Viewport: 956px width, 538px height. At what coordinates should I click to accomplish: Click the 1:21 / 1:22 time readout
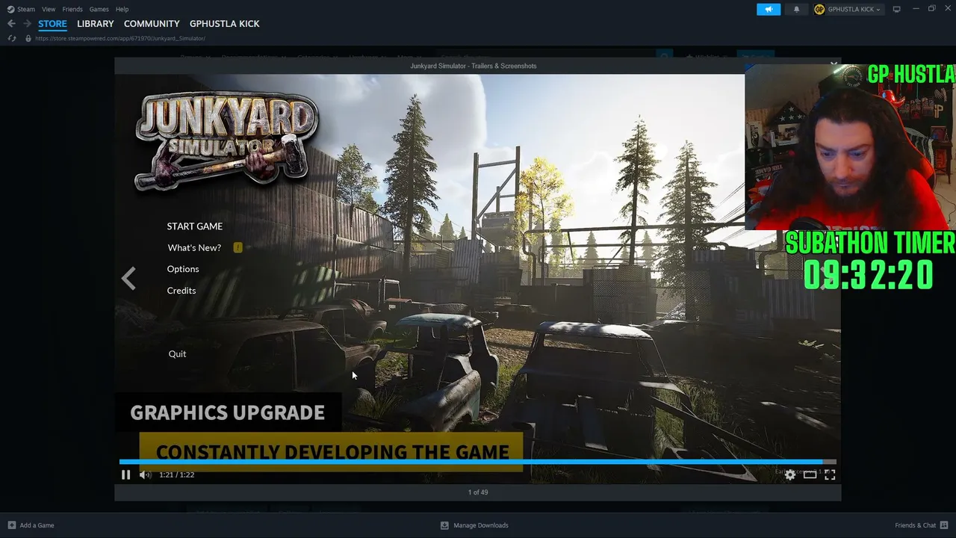(176, 474)
